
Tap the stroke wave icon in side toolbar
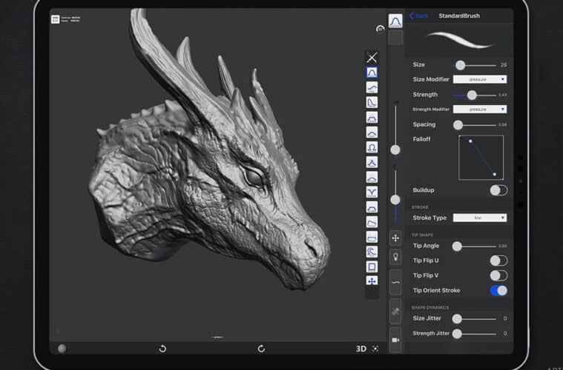pyautogui.click(x=395, y=283)
